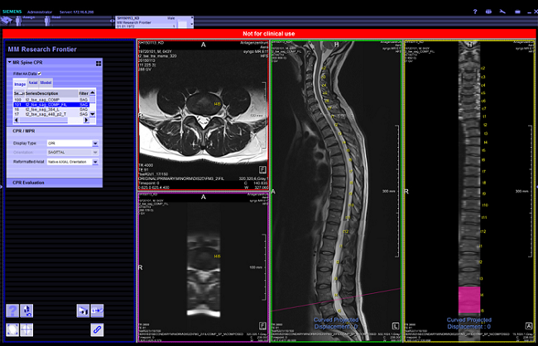Toggle the Filter AA Data checkbox
The height and width of the screenshot is (346, 538).
(x=39, y=73)
